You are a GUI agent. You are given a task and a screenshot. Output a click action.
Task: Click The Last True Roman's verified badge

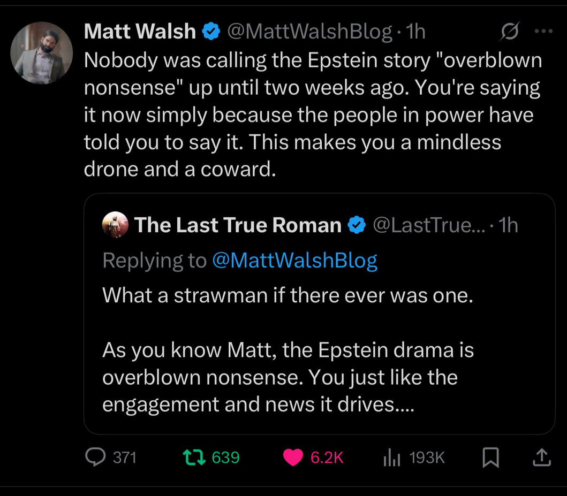(357, 225)
